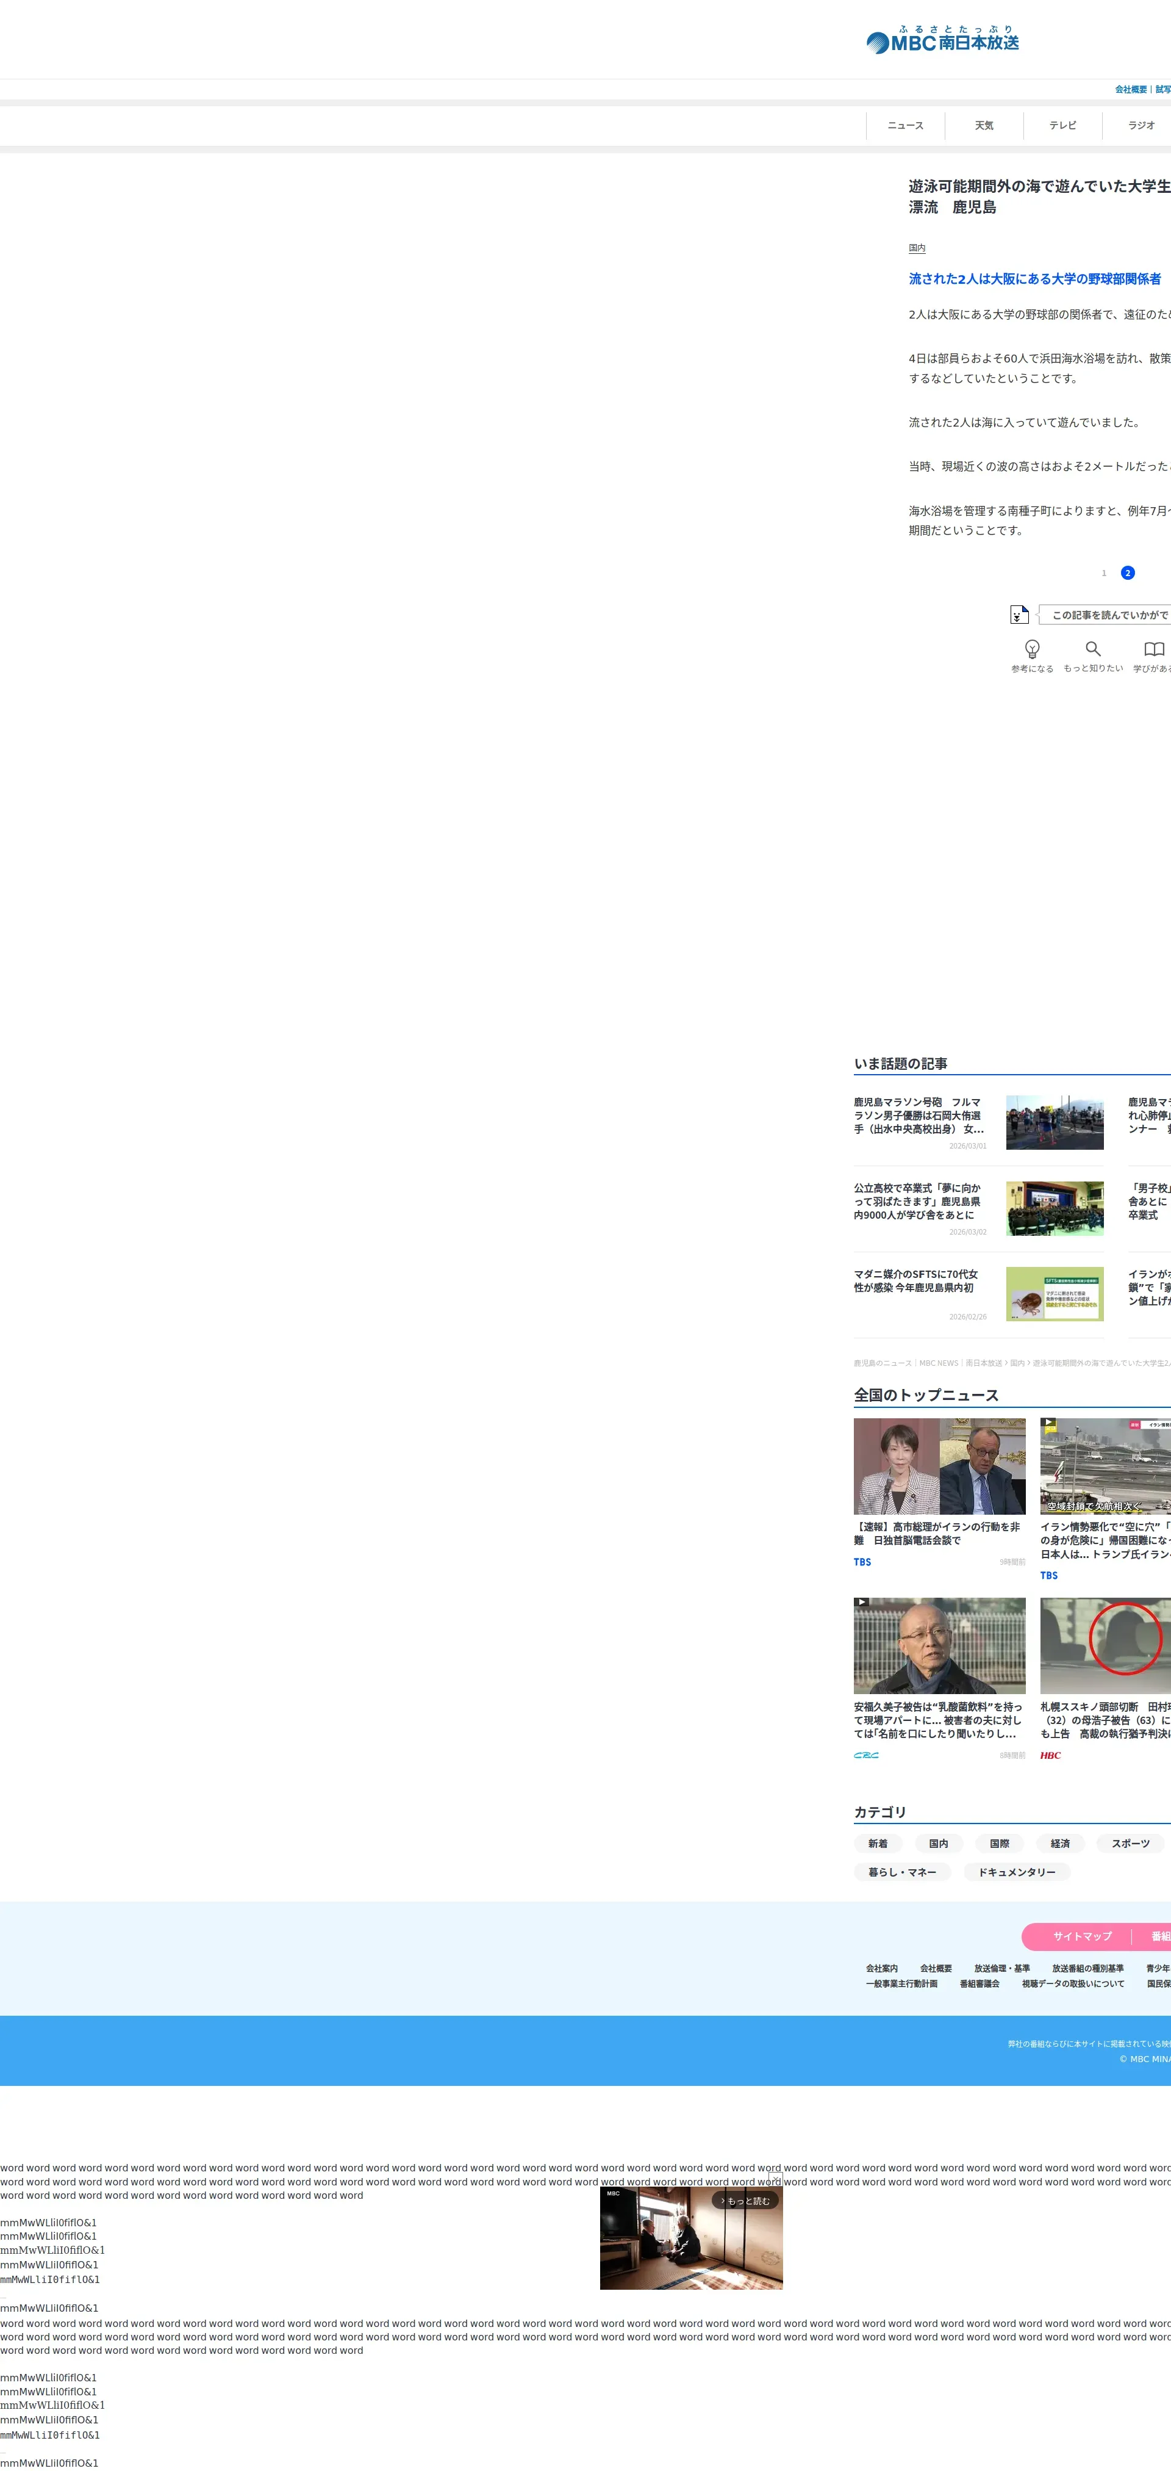Close the floating video ad with X

(x=775, y=2179)
